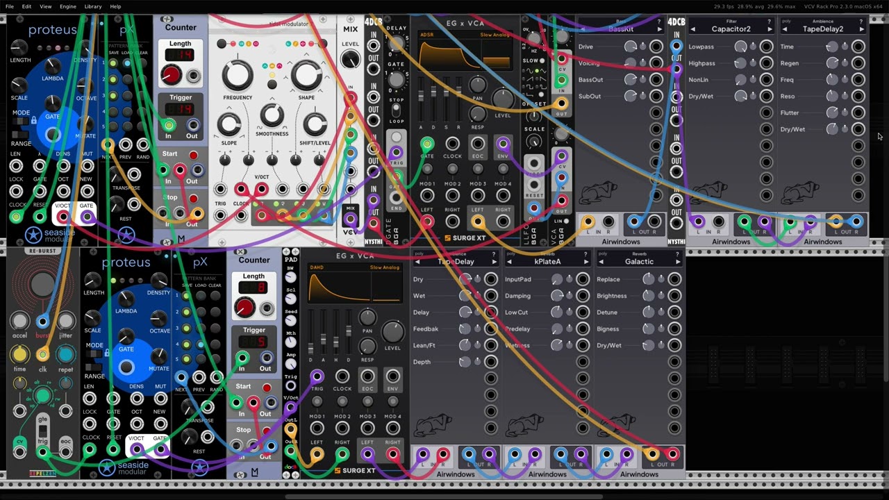Screen dimensions: 889x500
Task: Click pattern 1 SAVE button on upper pX
Action: click(115, 62)
